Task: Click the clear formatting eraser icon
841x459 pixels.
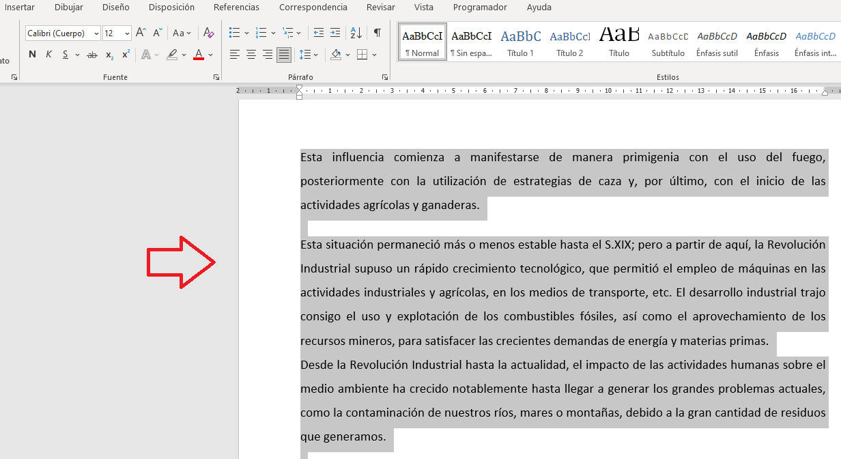Action: [x=209, y=33]
